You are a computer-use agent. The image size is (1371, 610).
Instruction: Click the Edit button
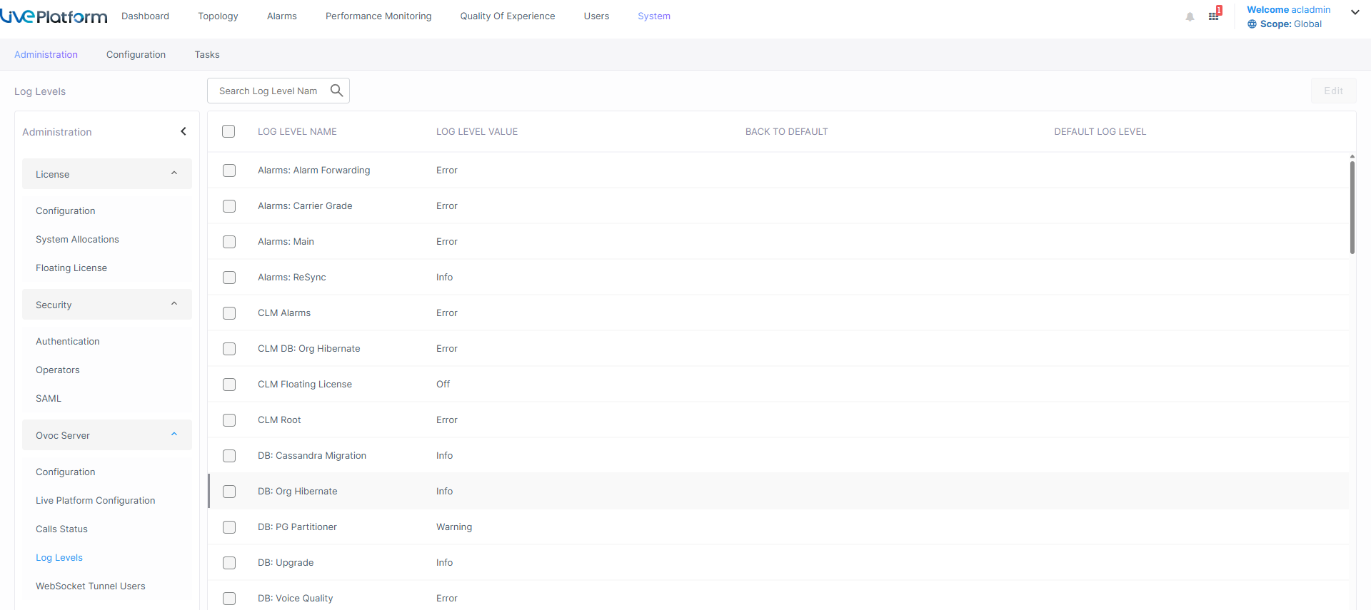(1333, 91)
